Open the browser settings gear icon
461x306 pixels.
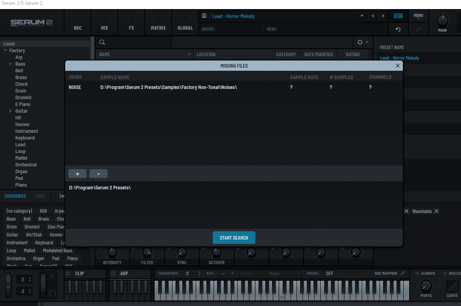[360, 42]
